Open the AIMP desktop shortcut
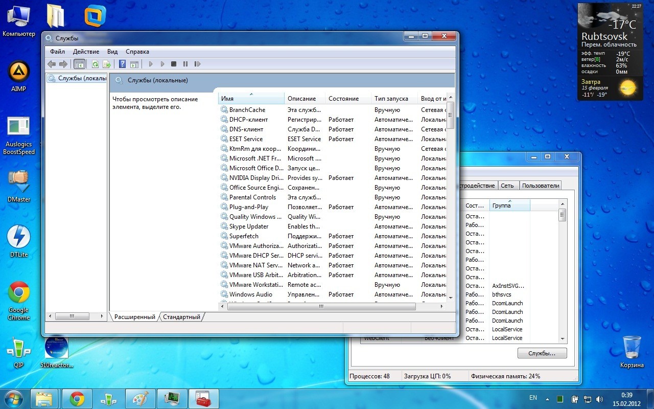The height and width of the screenshot is (409, 654). 18,76
